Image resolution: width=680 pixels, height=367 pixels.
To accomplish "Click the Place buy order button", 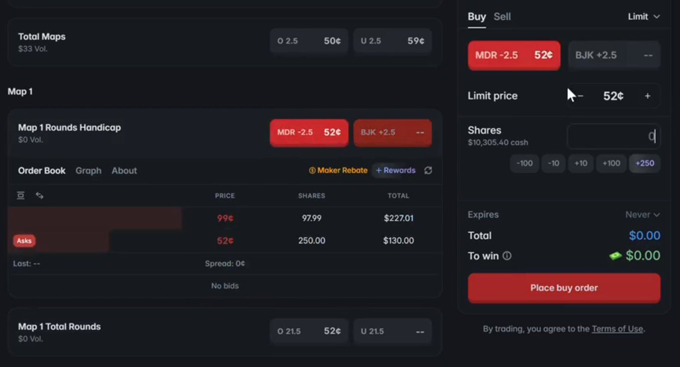I will click(564, 288).
